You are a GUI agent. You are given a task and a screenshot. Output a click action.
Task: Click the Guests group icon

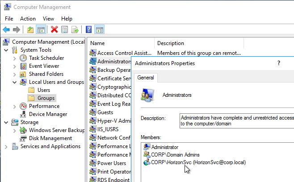[92, 112]
